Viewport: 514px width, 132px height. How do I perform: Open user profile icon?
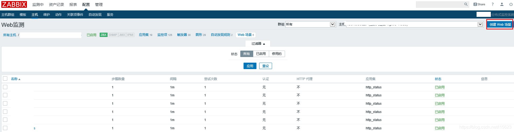[x=502, y=4]
